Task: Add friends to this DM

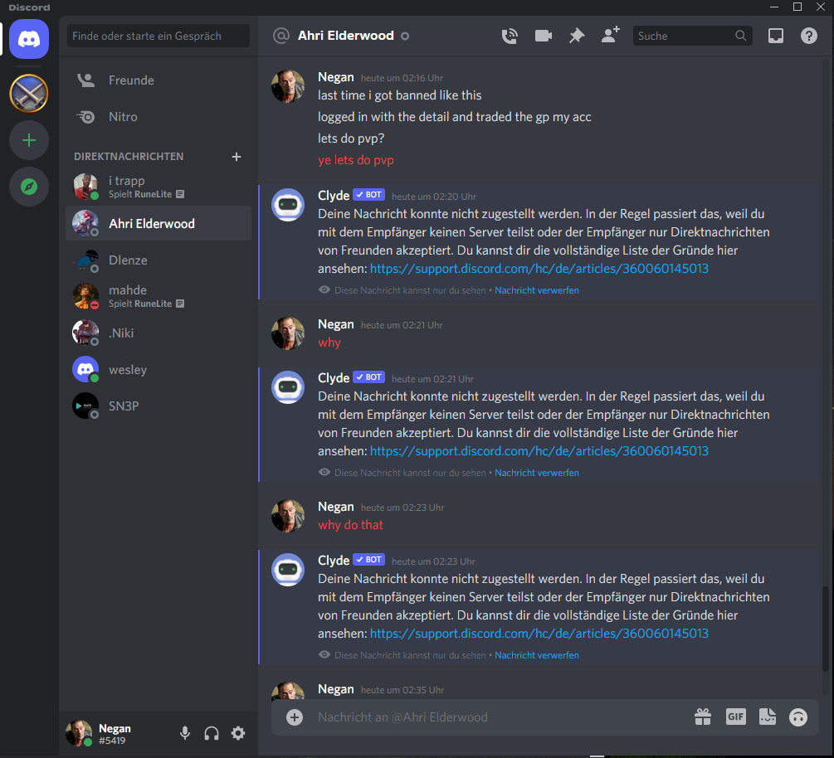Action: click(x=611, y=35)
